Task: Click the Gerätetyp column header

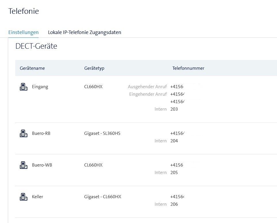Action: [x=94, y=68]
